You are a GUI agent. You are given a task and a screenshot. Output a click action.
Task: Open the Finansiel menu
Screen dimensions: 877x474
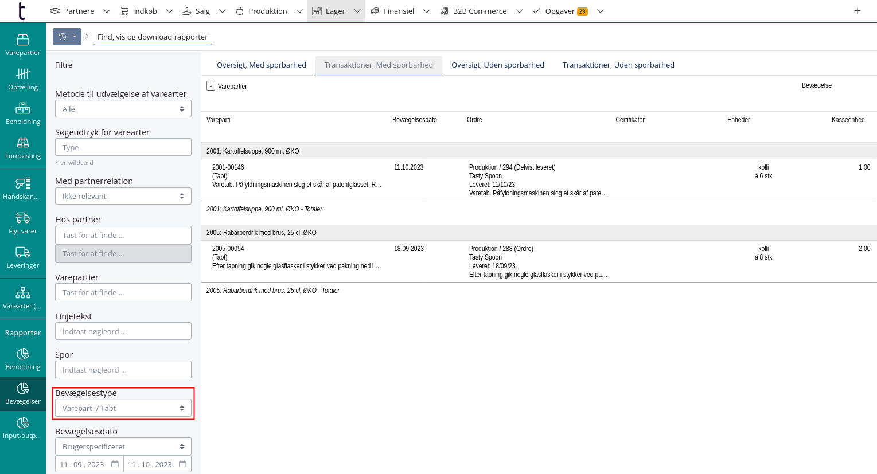pyautogui.click(x=400, y=11)
